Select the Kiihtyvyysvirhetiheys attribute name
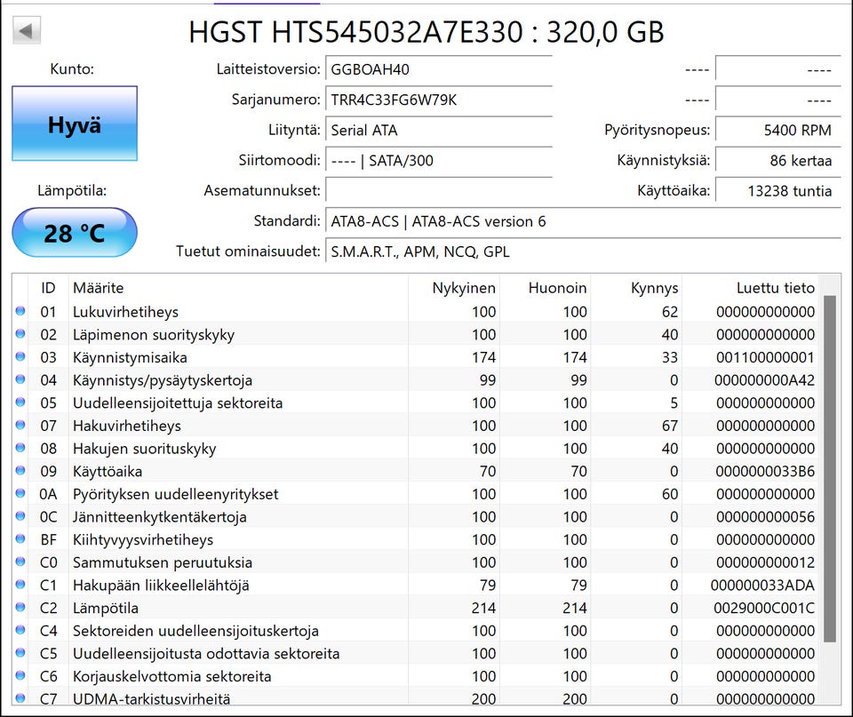Image resolution: width=853 pixels, height=717 pixels. coord(143,539)
